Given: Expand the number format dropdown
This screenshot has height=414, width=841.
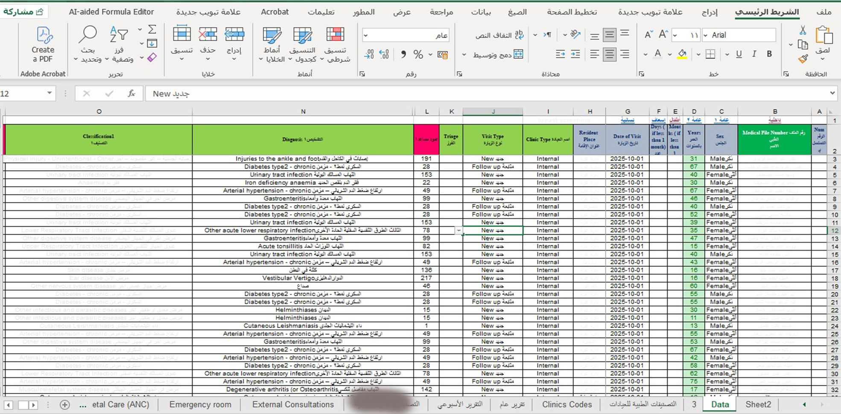Looking at the screenshot, I should pyautogui.click(x=365, y=35).
